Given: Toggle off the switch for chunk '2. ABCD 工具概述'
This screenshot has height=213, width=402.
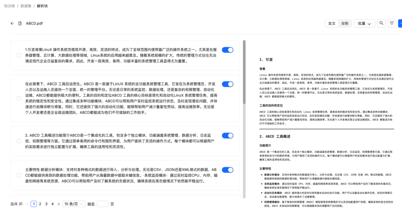Looking at the screenshot, I should pyautogui.click(x=227, y=136).
